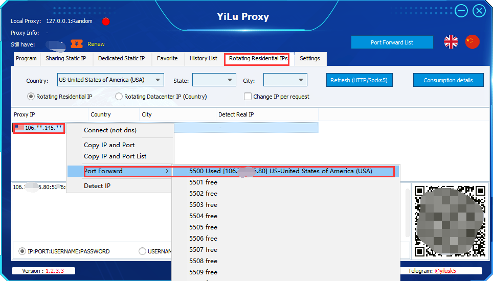Choose Copy IP and Port
Viewport: 493px width, 281px height.
tap(120, 145)
